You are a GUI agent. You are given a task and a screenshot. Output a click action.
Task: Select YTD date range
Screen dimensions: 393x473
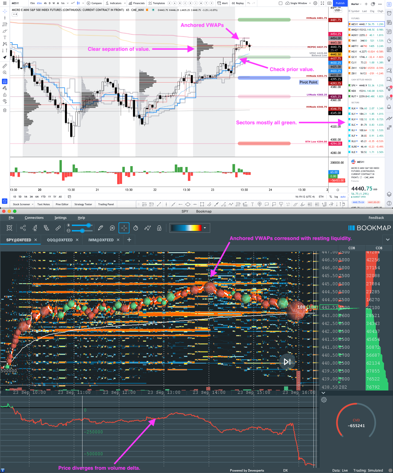click(x=43, y=196)
